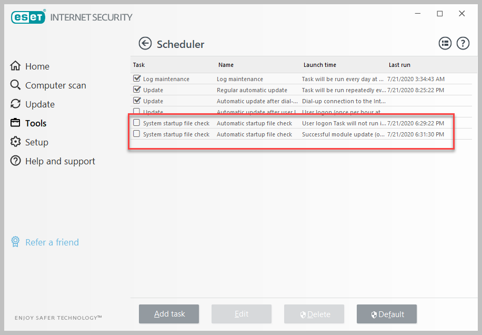Open the scheduler list view menu icon
This screenshot has width=482, height=335.
point(445,44)
